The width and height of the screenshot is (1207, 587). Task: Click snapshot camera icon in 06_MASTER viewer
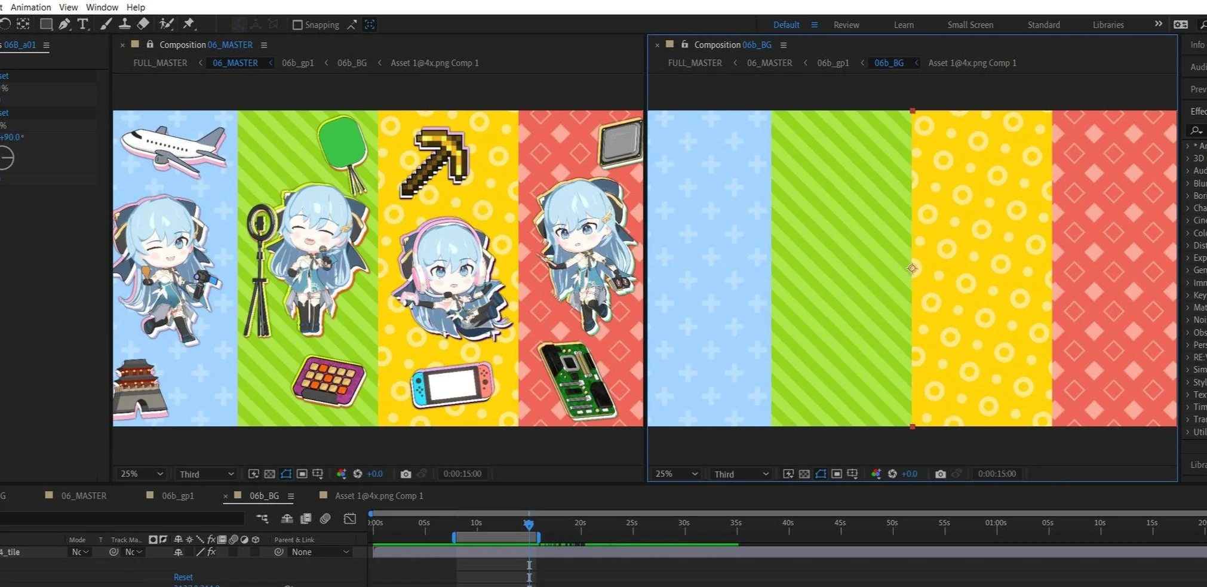(406, 474)
